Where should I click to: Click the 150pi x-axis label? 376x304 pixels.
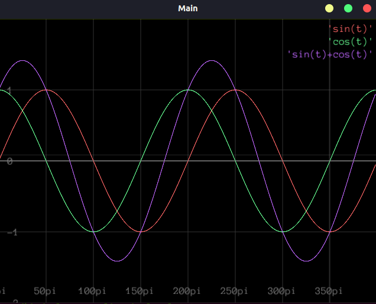coord(139,291)
